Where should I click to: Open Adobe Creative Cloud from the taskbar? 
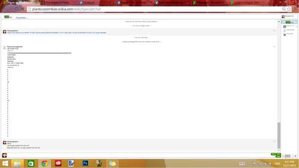[58, 163]
